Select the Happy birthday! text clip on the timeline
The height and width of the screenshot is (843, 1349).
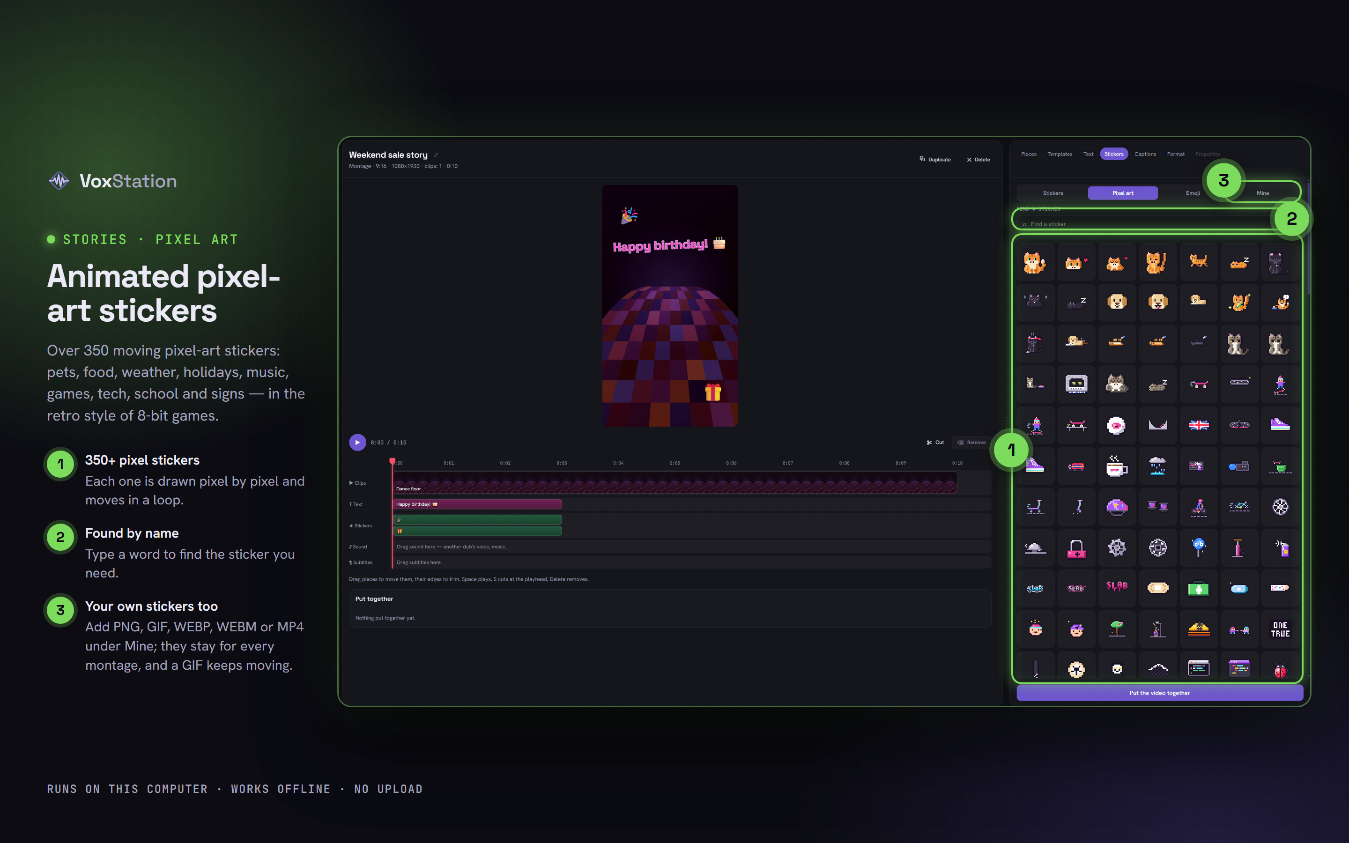point(477,504)
